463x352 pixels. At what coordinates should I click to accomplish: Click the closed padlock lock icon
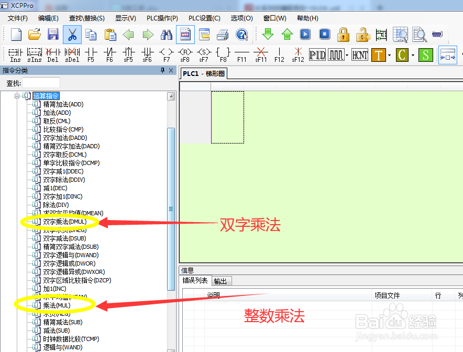[343, 34]
